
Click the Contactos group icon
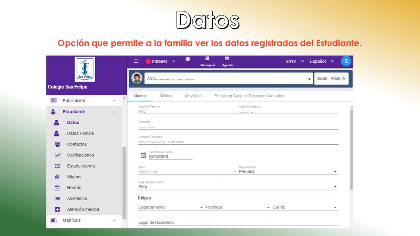[57, 144]
